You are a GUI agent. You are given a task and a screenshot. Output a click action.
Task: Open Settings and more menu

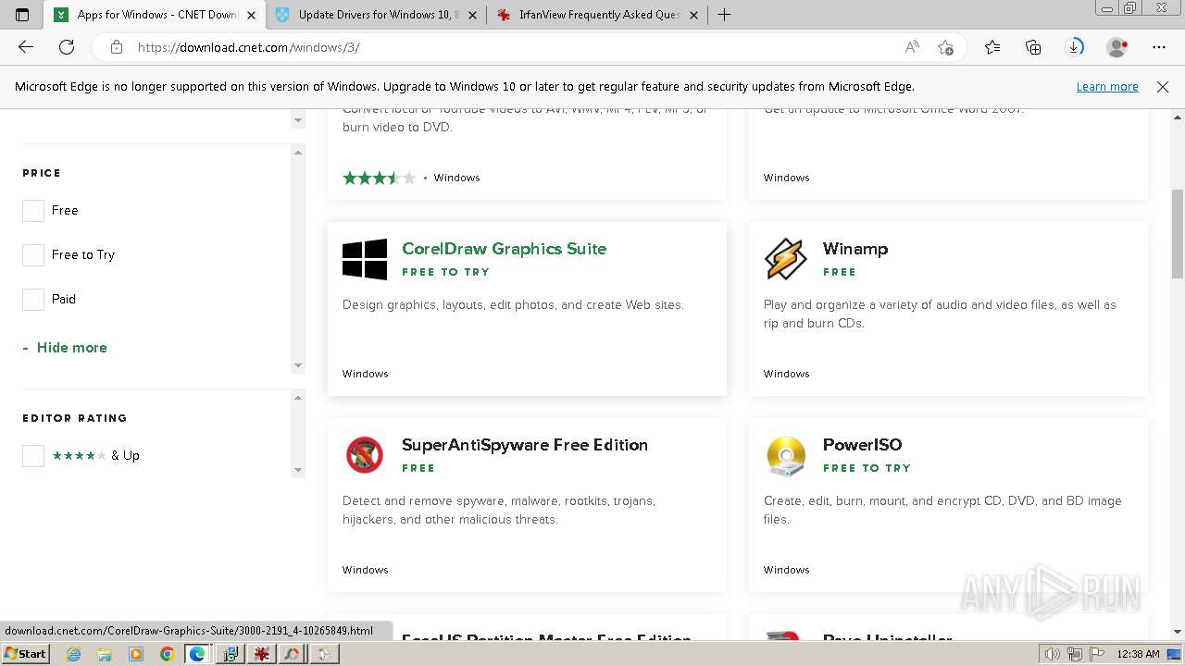click(1159, 47)
